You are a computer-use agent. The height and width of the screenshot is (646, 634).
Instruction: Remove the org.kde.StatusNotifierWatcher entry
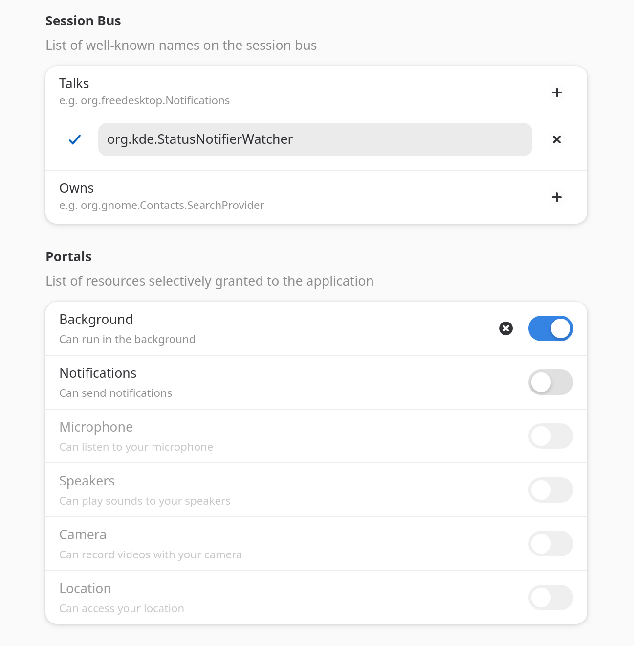coord(556,139)
